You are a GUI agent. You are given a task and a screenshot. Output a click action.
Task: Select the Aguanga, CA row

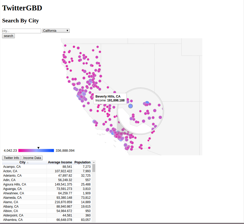tap(47, 189)
